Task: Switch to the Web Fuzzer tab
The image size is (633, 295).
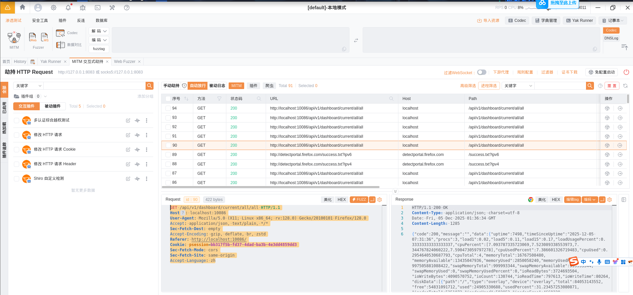Action: tap(124, 62)
